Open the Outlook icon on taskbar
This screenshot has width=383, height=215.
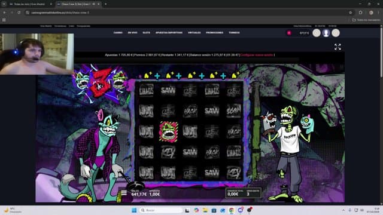(223, 210)
